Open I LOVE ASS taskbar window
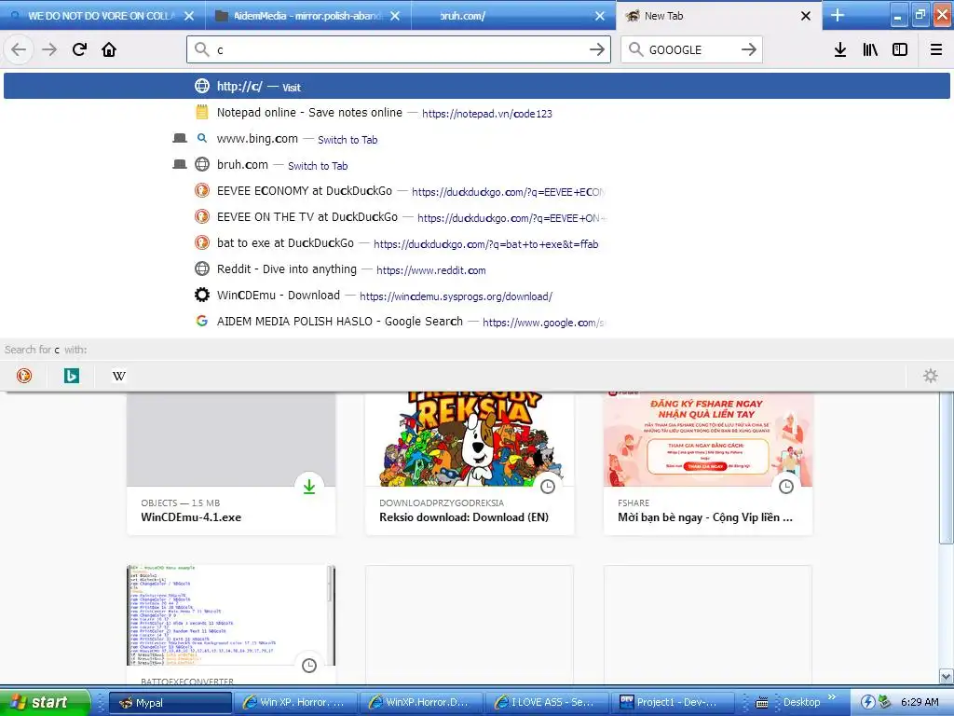954x716 pixels. [547, 703]
